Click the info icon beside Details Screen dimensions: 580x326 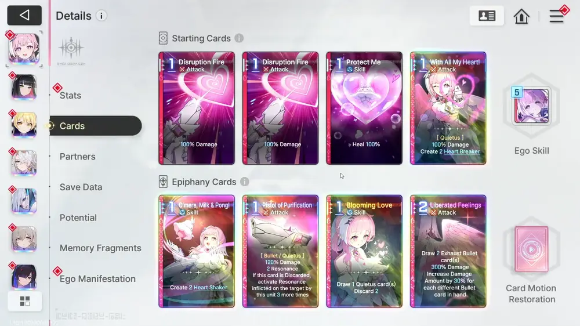(101, 16)
